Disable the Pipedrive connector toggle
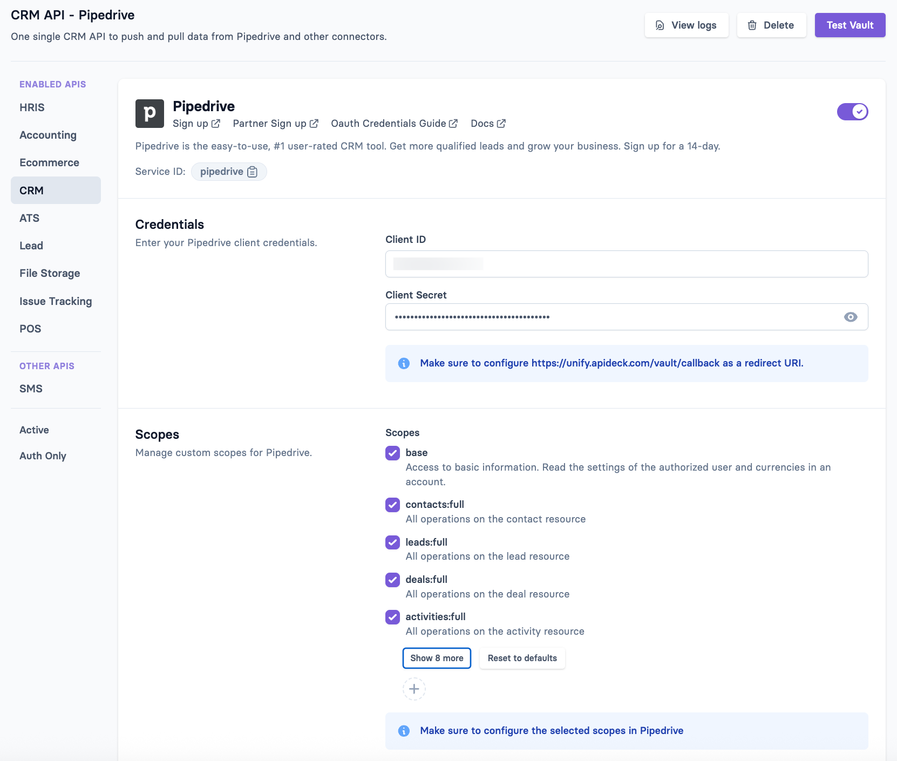This screenshot has width=897, height=761. 852,112
